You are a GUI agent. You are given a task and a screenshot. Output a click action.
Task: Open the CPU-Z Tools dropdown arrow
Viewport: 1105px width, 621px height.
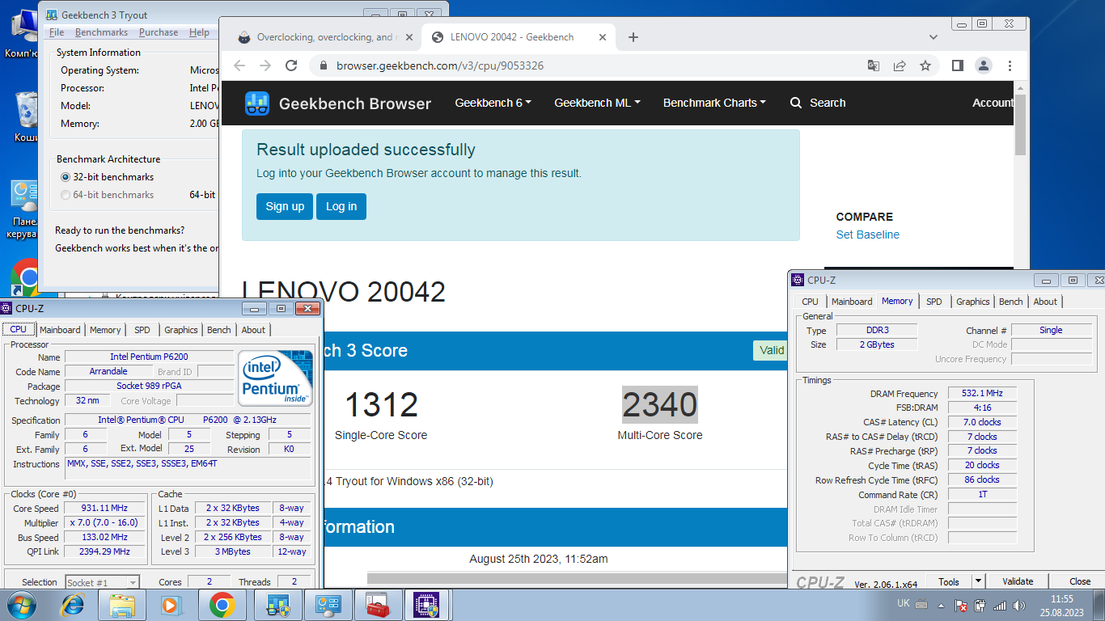pos(977,581)
